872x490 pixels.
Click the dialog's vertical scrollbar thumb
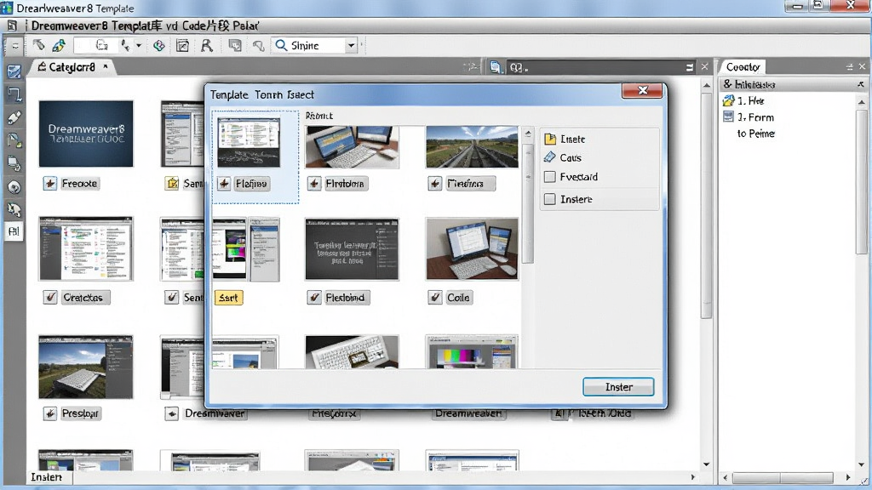528,203
